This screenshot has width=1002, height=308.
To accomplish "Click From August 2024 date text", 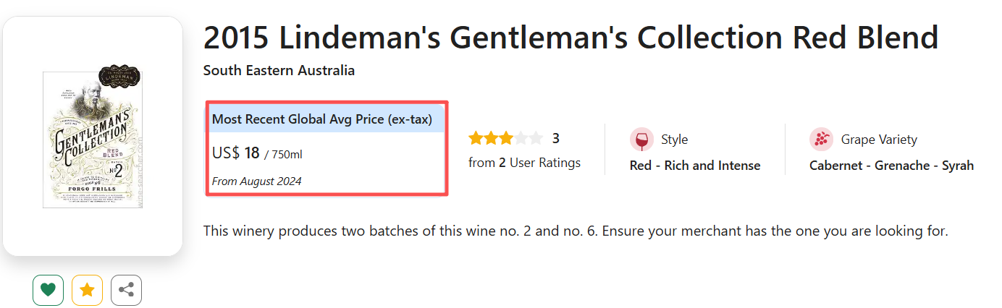I will [x=256, y=181].
